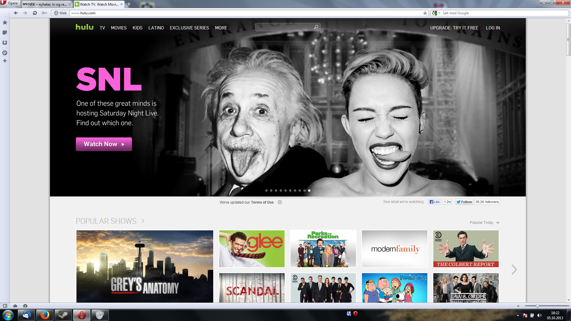The image size is (571, 321).
Task: Open the search engine dropdown arrow
Action: pyautogui.click(x=439, y=13)
